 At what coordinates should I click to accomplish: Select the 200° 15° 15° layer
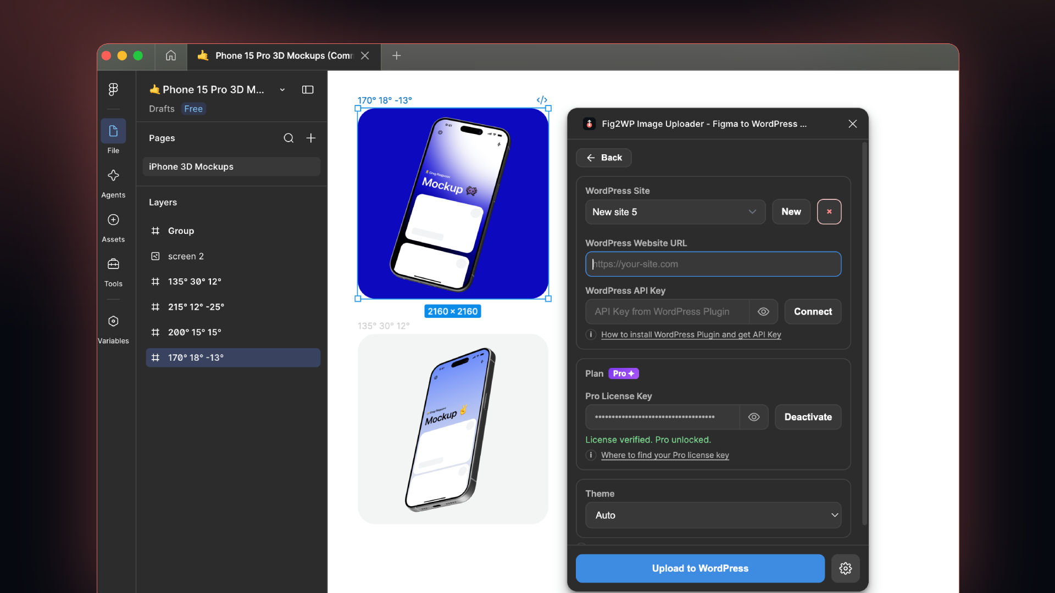pos(233,333)
